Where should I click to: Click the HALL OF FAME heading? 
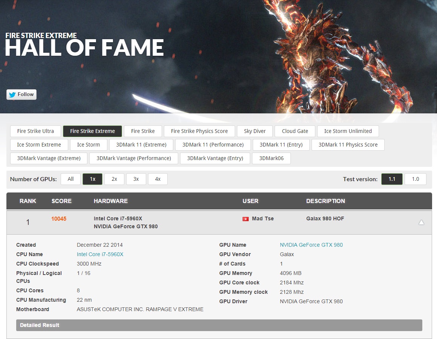84,48
